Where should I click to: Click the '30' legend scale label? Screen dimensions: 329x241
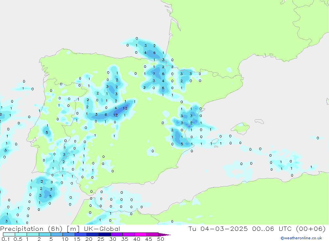point(113,239)
